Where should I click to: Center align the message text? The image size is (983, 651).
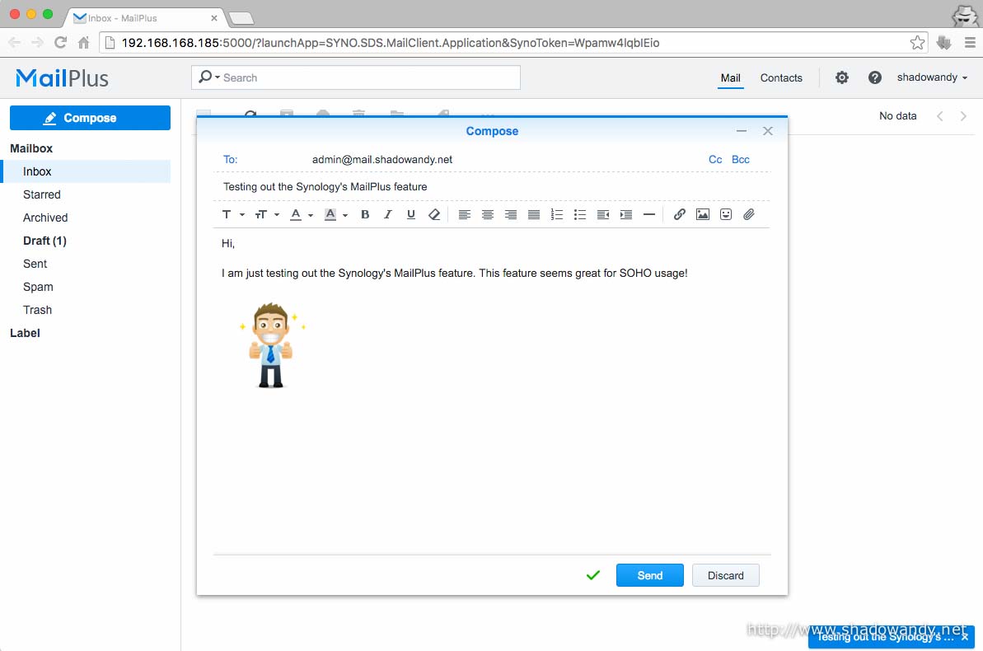click(x=488, y=214)
